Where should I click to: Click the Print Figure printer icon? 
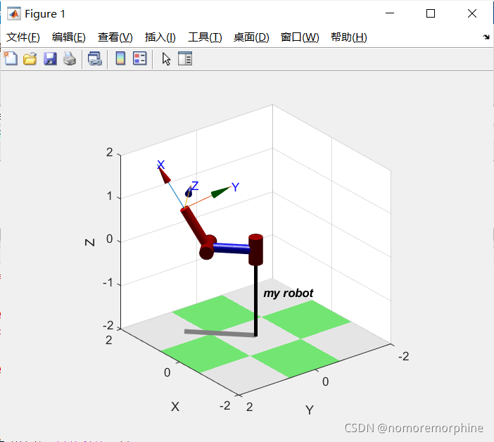pos(70,59)
